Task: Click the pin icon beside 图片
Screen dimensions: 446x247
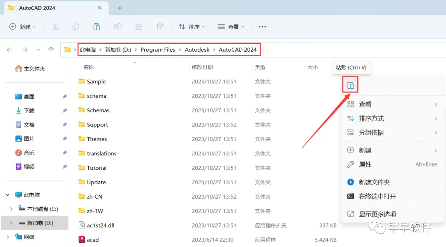Action: 64,139
